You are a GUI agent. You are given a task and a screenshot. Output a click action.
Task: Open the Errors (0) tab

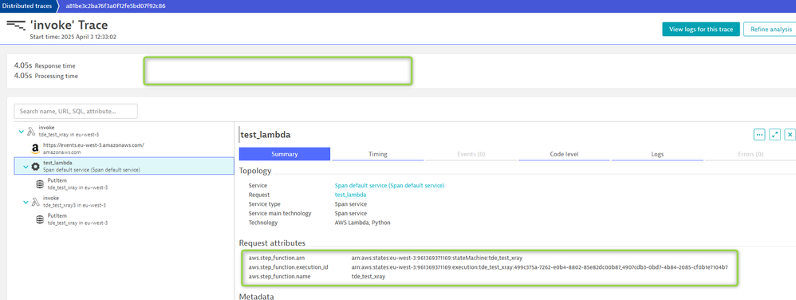751,154
